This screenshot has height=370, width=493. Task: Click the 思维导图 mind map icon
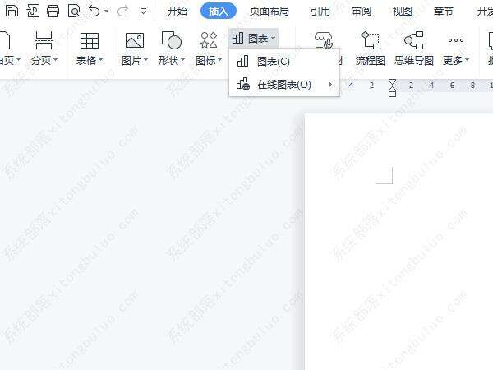(414, 40)
